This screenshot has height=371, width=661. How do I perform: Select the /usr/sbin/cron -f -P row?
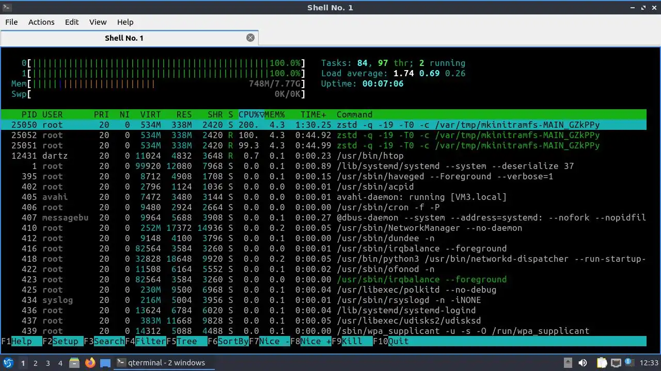coord(324,207)
